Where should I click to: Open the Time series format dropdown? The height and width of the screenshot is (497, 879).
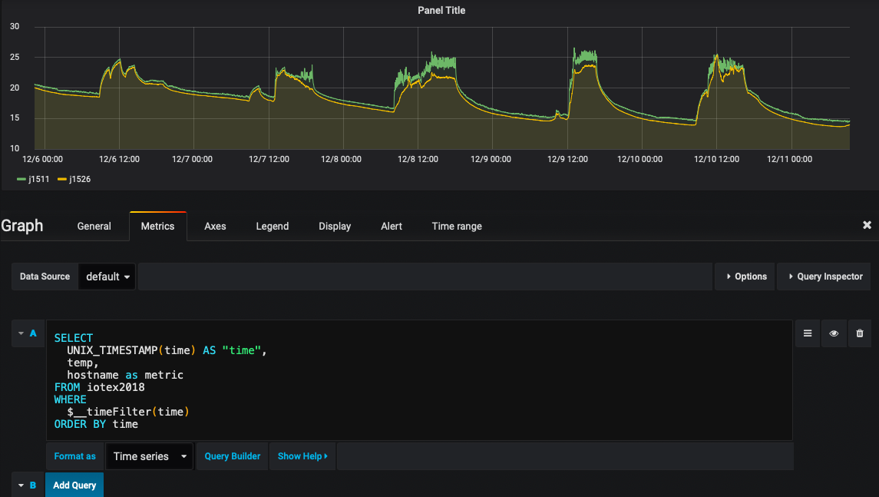point(149,456)
